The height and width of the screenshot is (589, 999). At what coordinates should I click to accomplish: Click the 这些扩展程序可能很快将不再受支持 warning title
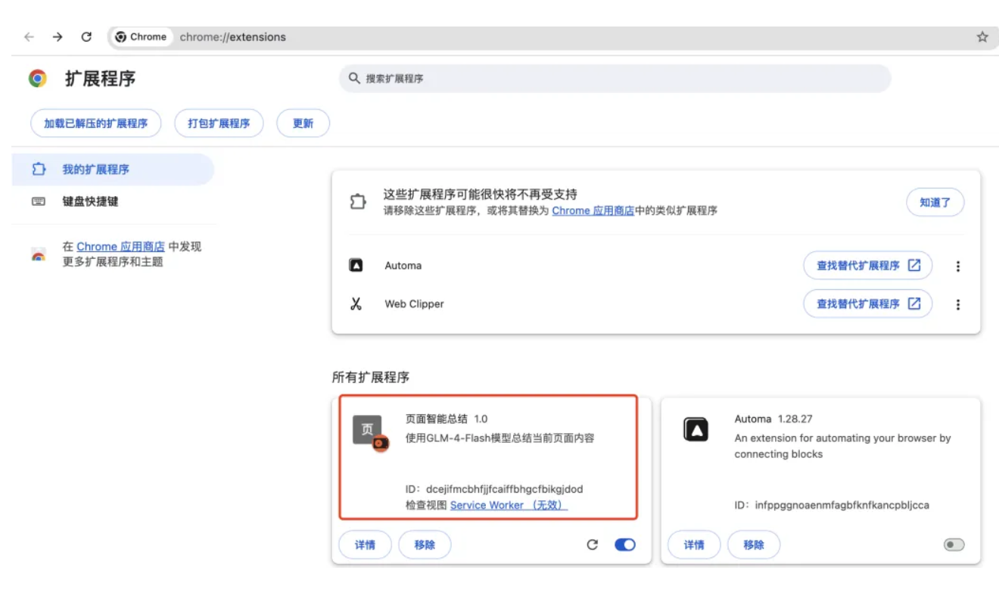pyautogui.click(x=481, y=195)
